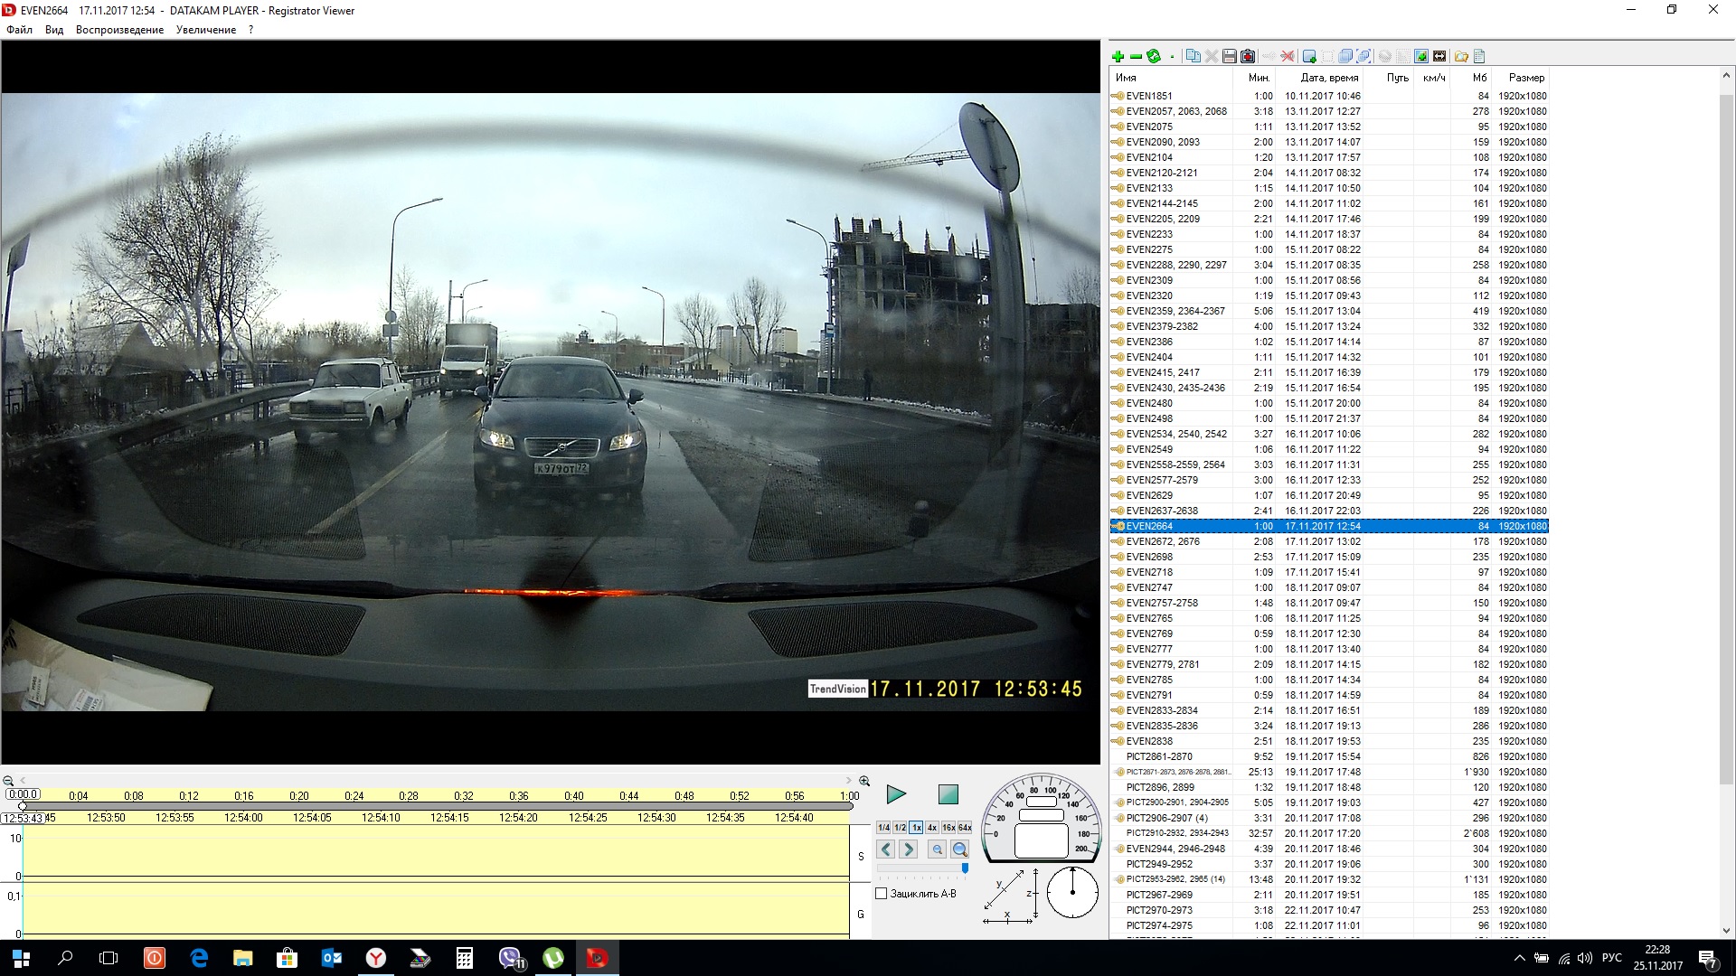This screenshot has width=1736, height=976.
Task: Open the Воспроизведение menu
Action: coord(119,30)
